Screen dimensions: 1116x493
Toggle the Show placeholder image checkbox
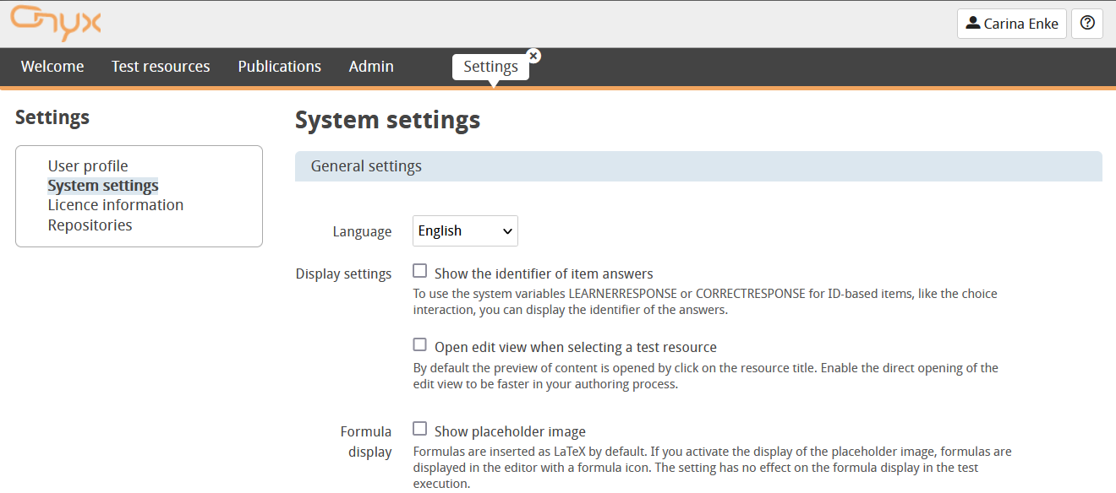[x=420, y=430]
